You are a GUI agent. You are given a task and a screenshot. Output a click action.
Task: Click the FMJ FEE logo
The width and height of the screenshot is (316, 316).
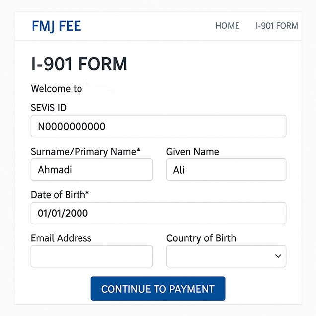[x=56, y=26]
